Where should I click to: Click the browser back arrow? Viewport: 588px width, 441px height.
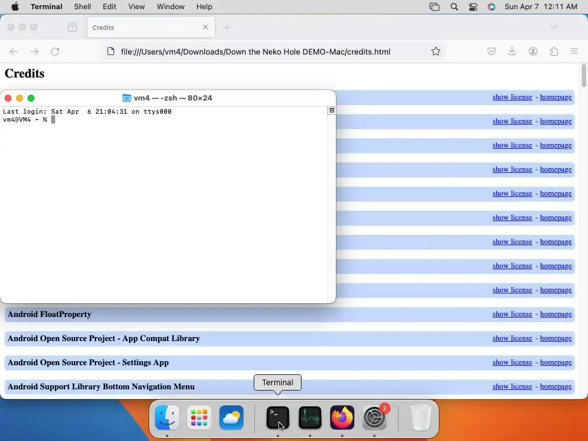[14, 51]
